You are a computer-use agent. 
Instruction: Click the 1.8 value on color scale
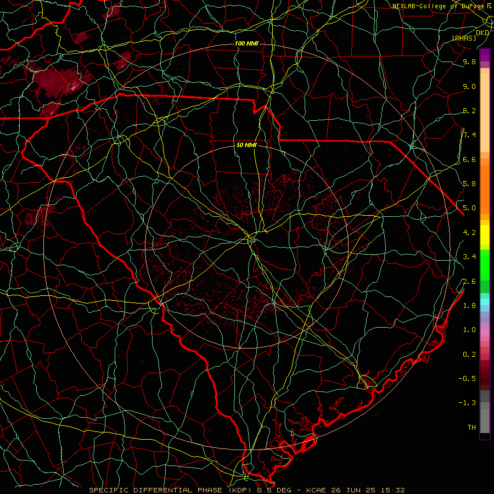469,306
